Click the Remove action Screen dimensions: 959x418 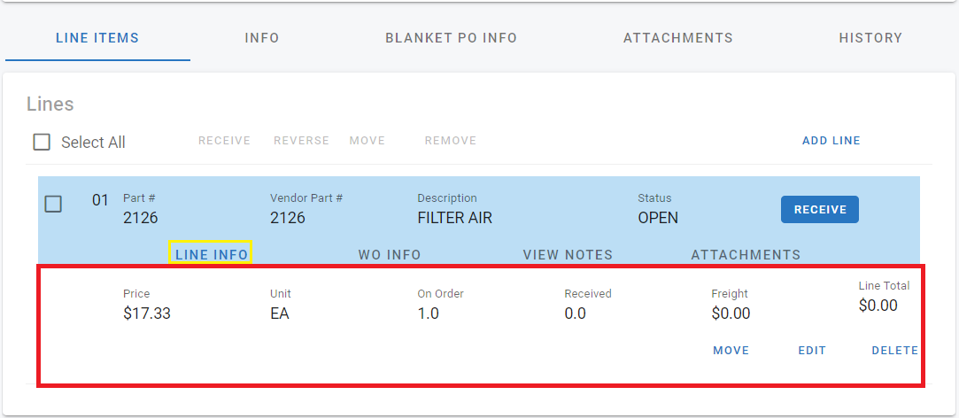tap(450, 141)
